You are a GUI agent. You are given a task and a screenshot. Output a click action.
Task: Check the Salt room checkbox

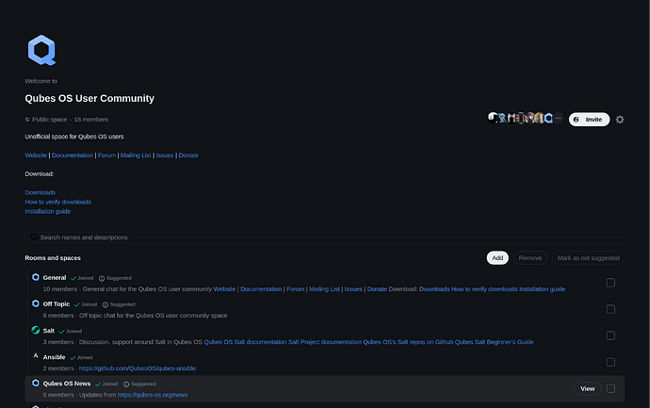(610, 335)
